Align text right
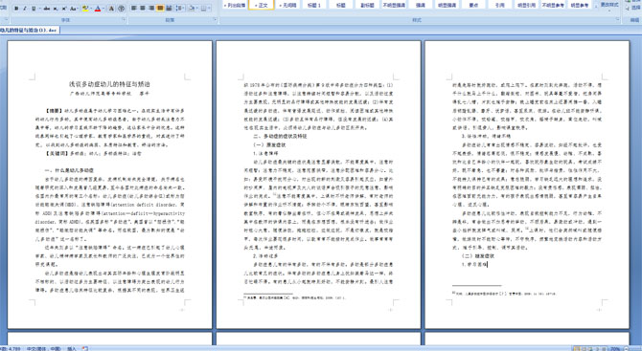 click(x=151, y=8)
